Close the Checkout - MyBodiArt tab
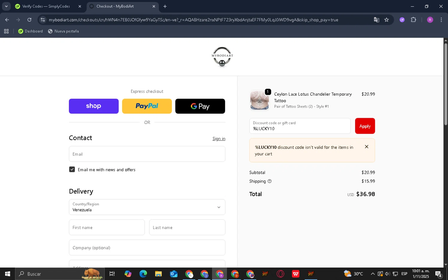Viewport: 448px width, 280px height. (154, 6)
